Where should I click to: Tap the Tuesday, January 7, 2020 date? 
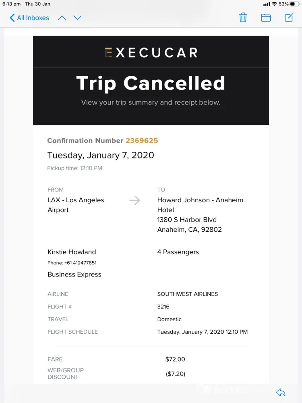(101, 155)
